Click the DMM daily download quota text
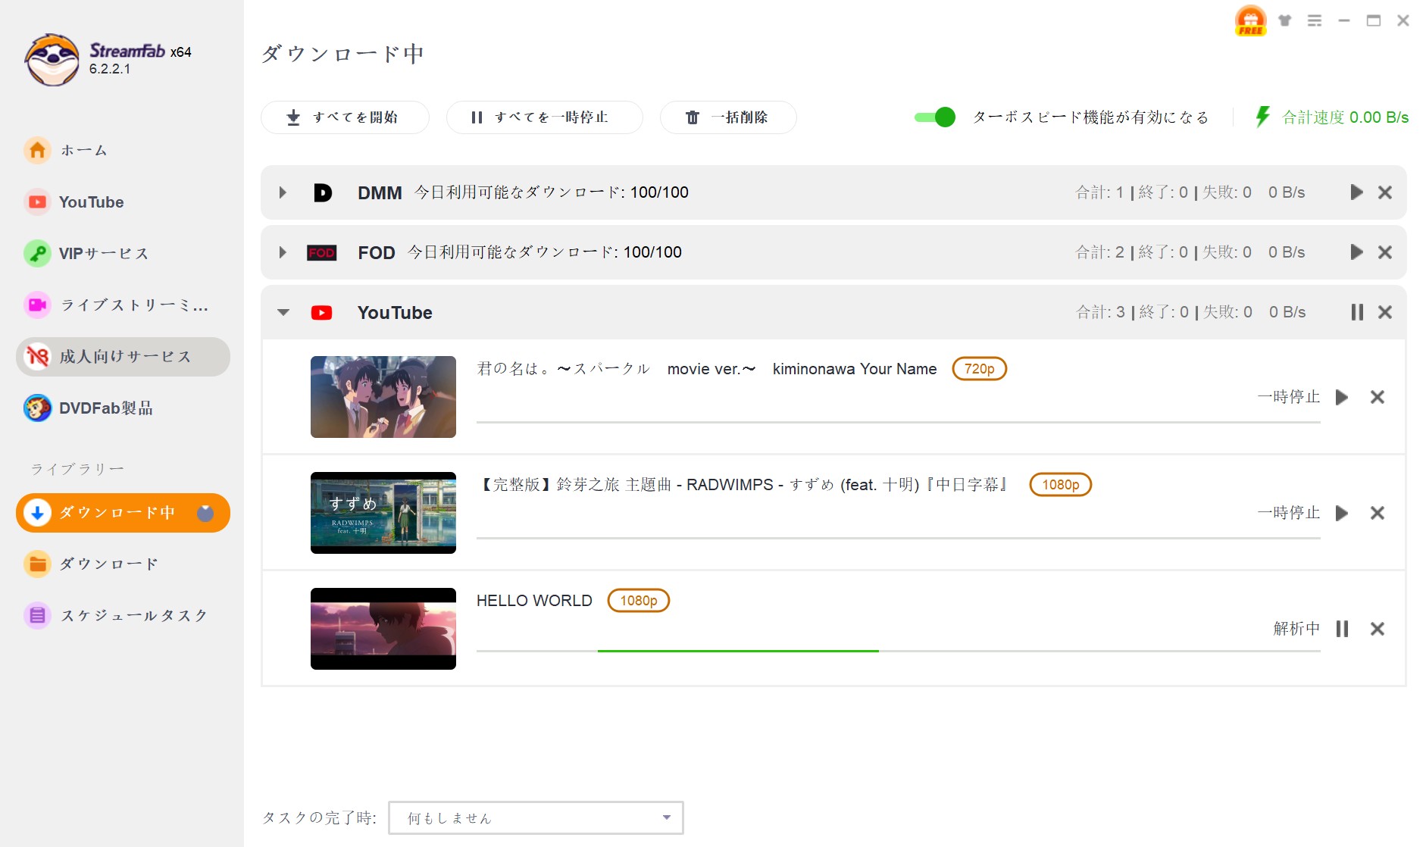The width and height of the screenshot is (1426, 847). [x=551, y=192]
